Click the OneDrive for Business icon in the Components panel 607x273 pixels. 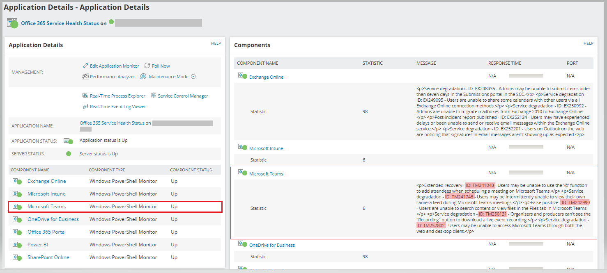242,244
